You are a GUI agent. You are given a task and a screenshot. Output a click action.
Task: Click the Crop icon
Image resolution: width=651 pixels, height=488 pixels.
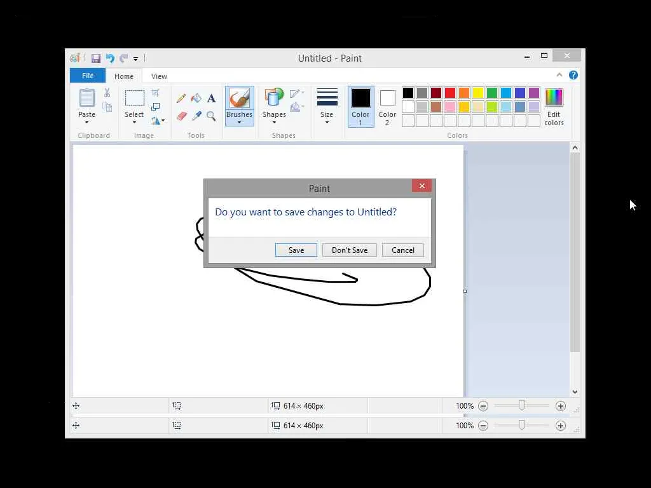(x=155, y=93)
